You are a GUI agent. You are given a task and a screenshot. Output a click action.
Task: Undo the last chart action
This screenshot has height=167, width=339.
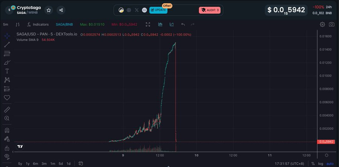click(183, 24)
